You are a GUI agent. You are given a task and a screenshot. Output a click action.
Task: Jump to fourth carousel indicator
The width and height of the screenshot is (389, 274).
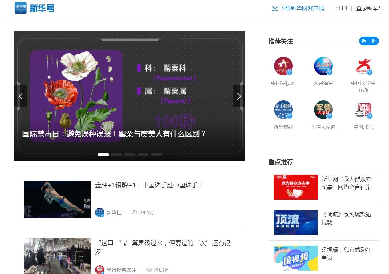tap(143, 155)
